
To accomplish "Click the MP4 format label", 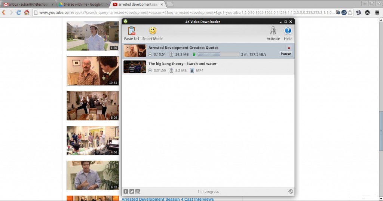I will tap(200, 70).
